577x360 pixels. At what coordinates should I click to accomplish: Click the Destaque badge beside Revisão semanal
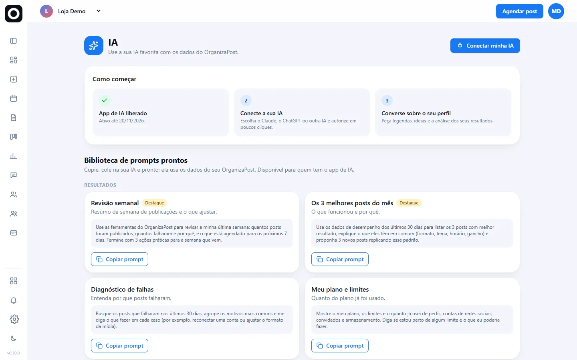[155, 203]
